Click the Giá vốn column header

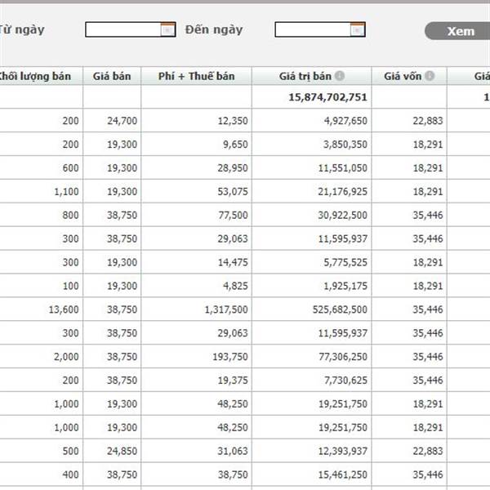point(401,77)
